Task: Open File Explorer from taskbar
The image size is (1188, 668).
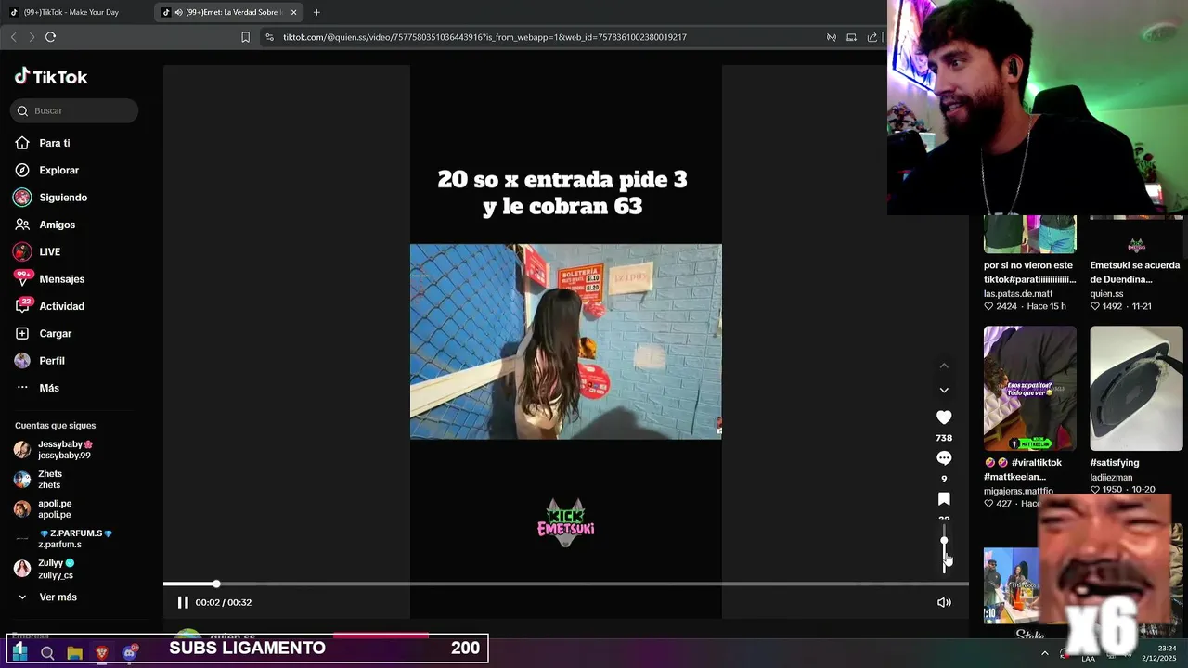Action: 75,653
